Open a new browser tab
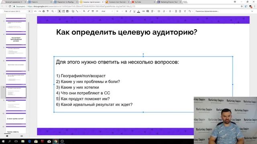The width and height of the screenshot is (257, 144). (185, 2)
